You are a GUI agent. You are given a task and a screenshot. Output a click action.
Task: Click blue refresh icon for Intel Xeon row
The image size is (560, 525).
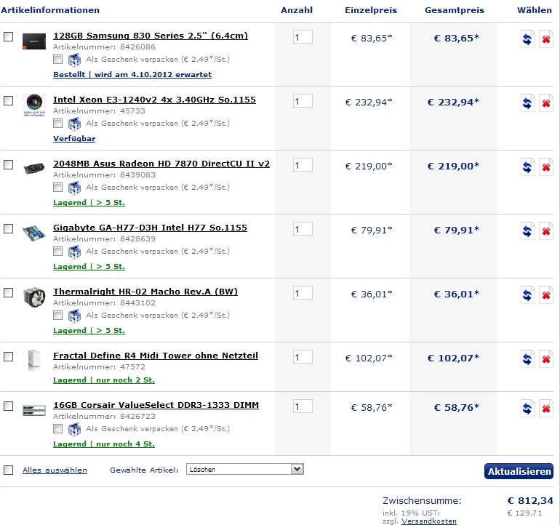point(527,103)
